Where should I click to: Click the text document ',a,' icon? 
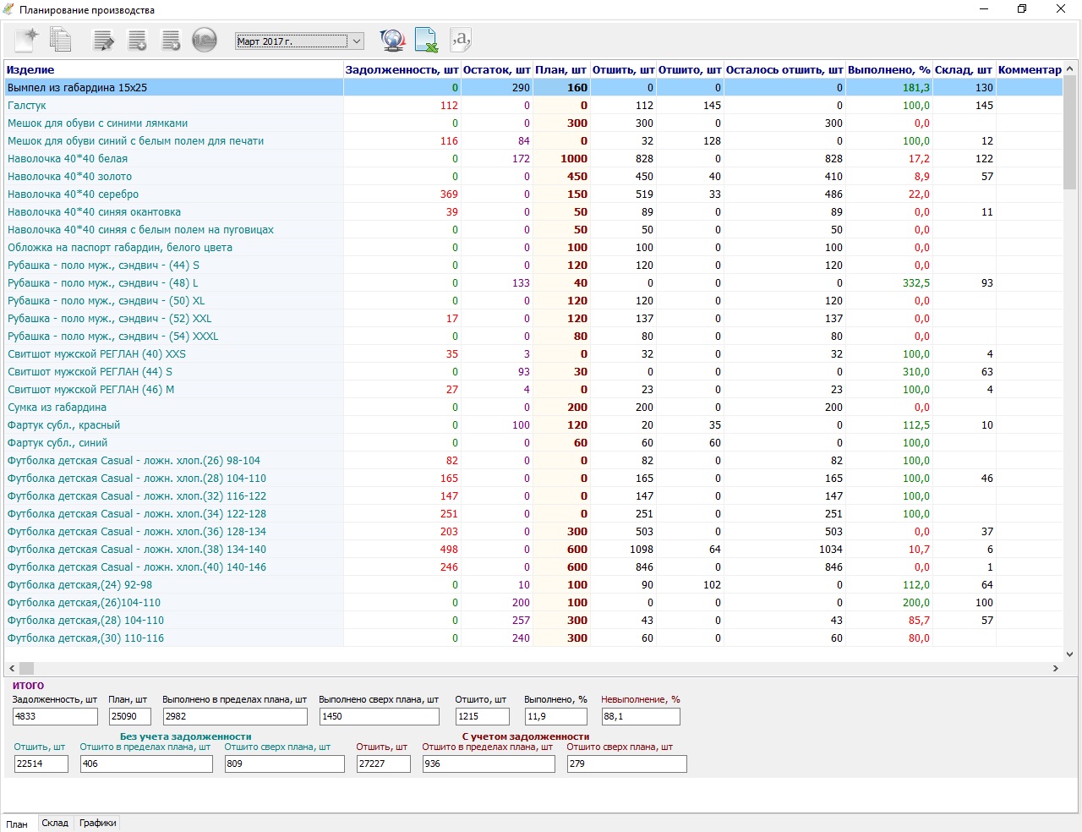[460, 40]
